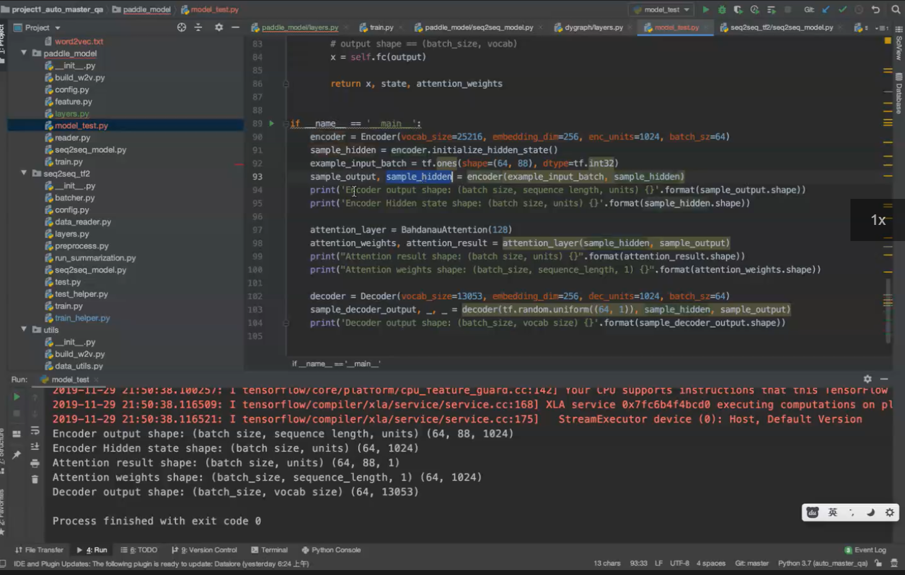The image size is (905, 575).
Task: Collapse the seq2seq_tf2 folder
Action: tap(24, 173)
